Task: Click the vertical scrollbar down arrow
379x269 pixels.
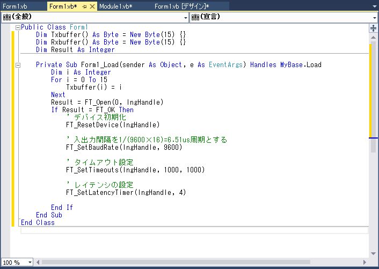Action: pyautogui.click(x=373, y=253)
